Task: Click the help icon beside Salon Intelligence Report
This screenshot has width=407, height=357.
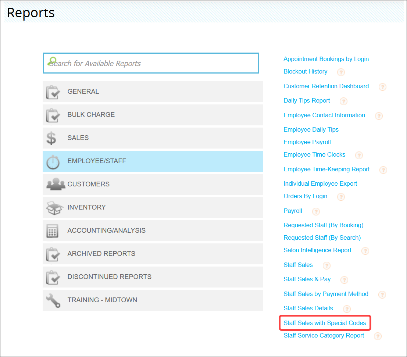Action: click(365, 251)
